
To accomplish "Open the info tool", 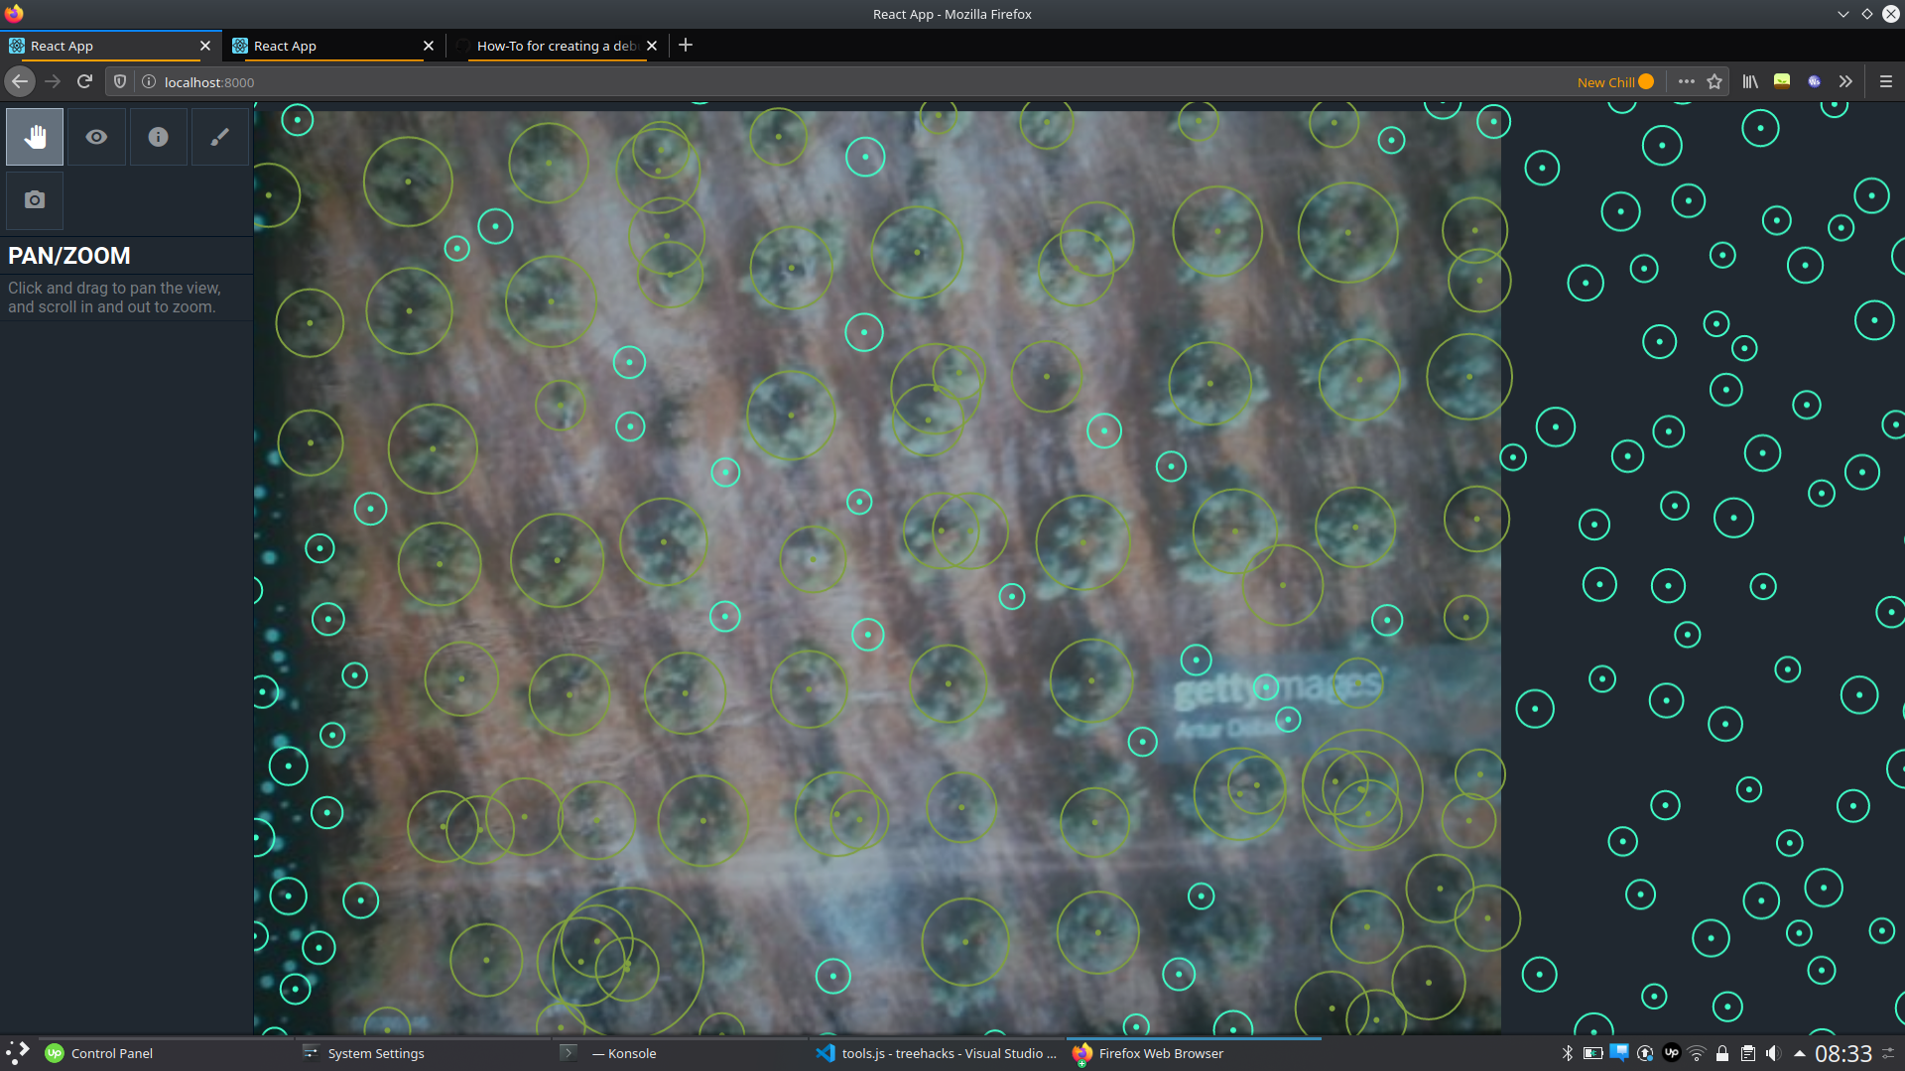I will click(x=158, y=137).
